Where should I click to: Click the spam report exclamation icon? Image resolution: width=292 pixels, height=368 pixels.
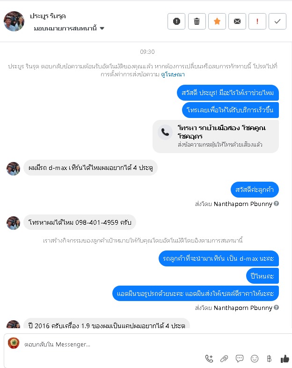click(176, 22)
